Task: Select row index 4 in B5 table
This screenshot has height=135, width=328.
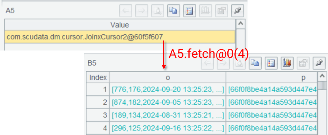Action: point(98,128)
